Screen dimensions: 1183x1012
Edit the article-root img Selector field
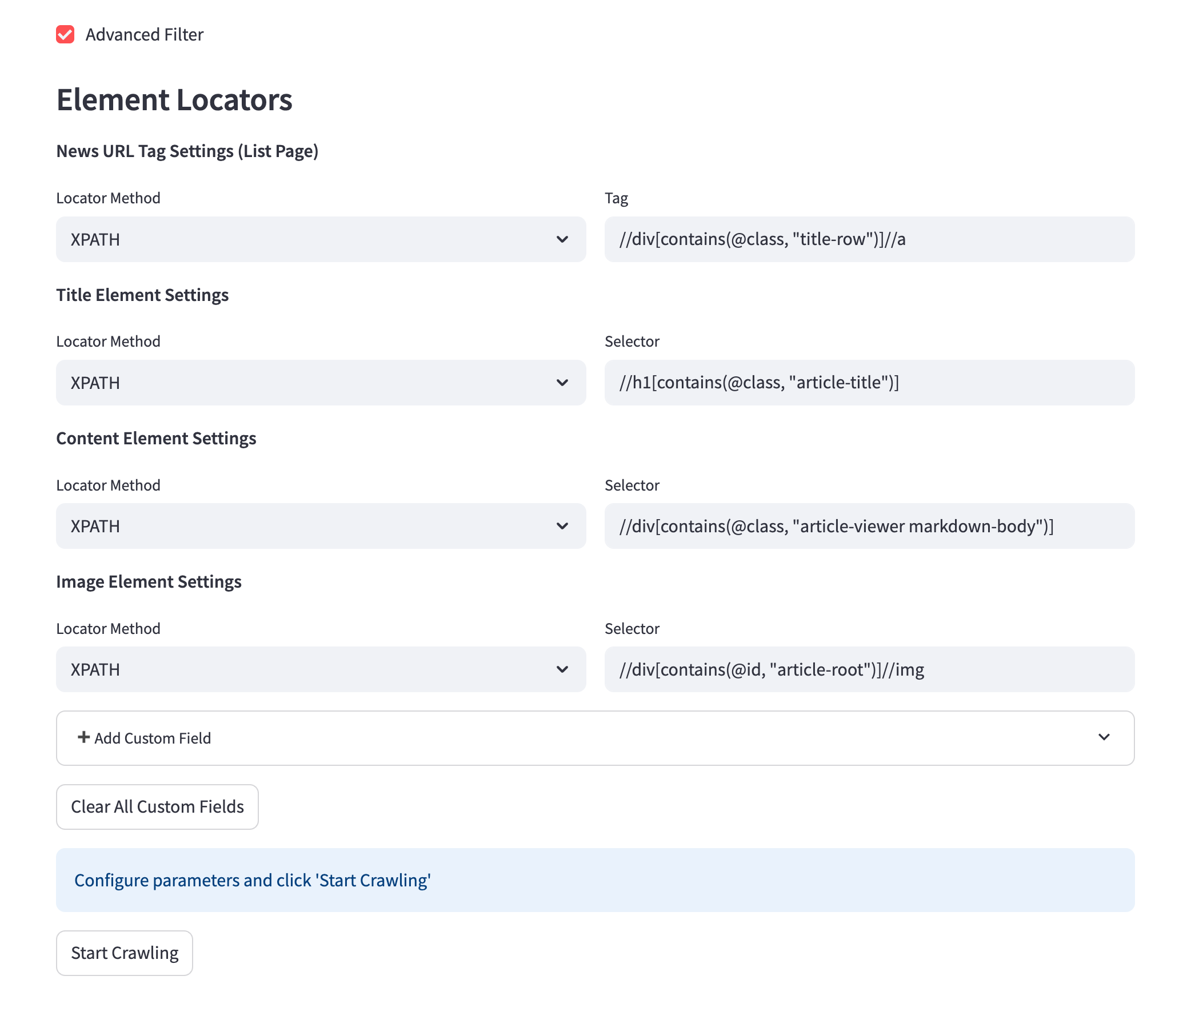pyautogui.click(x=869, y=669)
